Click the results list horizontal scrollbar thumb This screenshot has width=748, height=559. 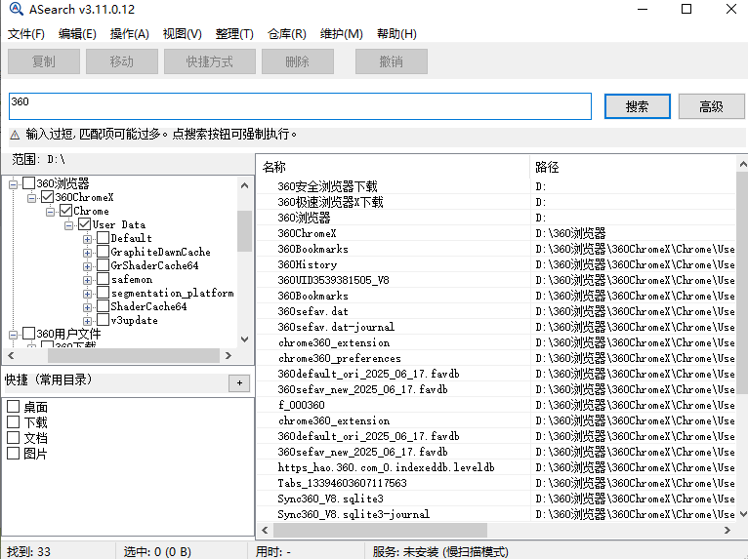pyautogui.click(x=380, y=530)
